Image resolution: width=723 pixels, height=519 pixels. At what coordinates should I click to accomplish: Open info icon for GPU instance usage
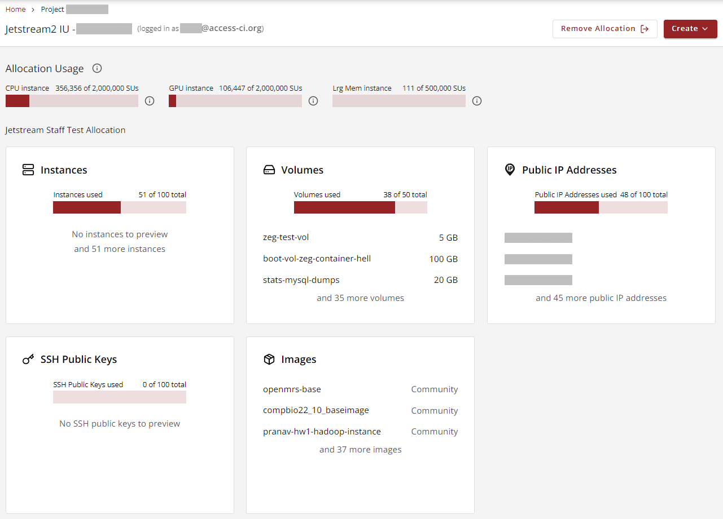tap(313, 101)
